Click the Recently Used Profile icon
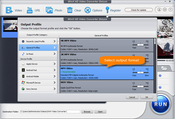 click(x=23, y=41)
